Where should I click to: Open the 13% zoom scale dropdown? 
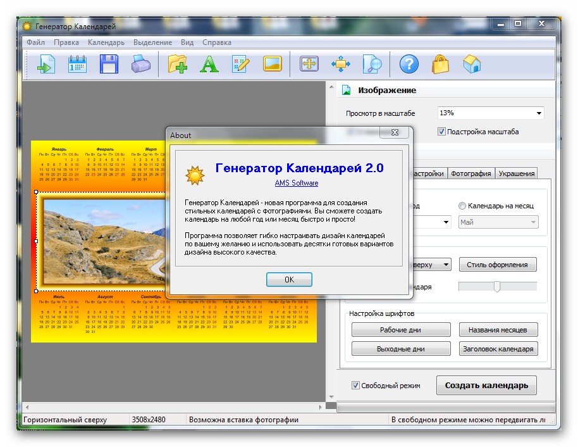click(x=491, y=113)
